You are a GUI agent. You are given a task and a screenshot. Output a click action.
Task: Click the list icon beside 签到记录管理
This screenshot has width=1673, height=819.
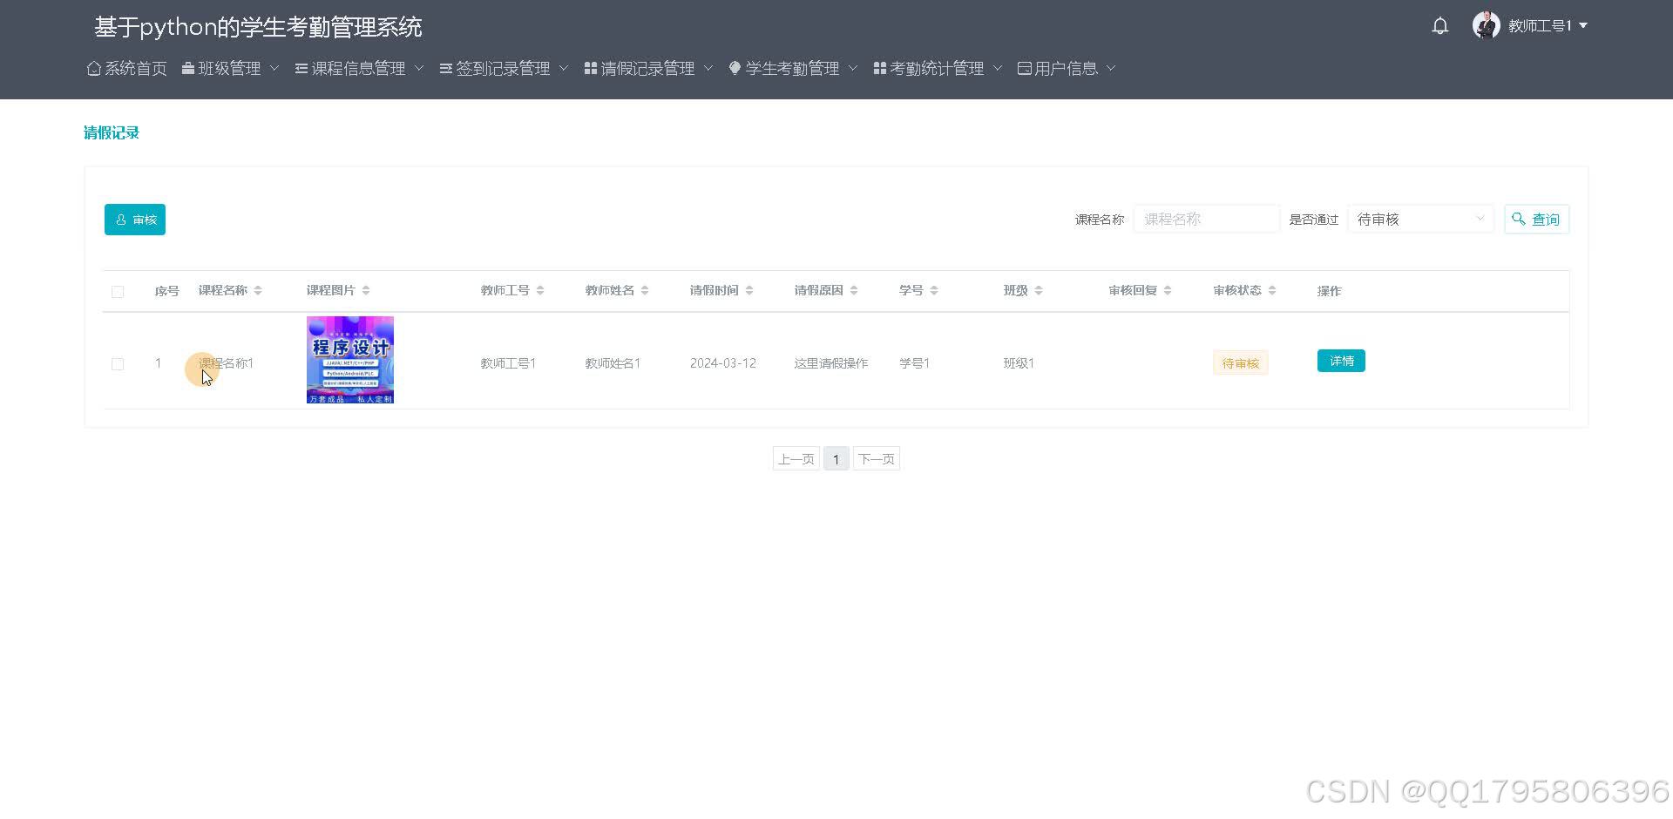point(446,68)
